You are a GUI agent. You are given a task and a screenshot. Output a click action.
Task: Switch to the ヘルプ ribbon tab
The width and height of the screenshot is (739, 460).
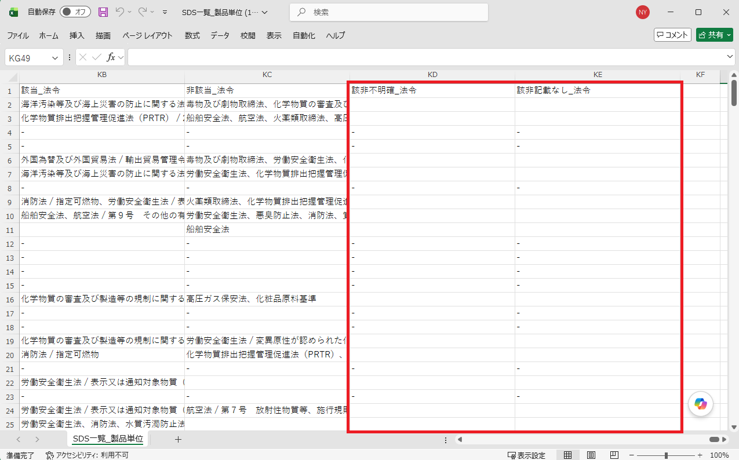(336, 35)
